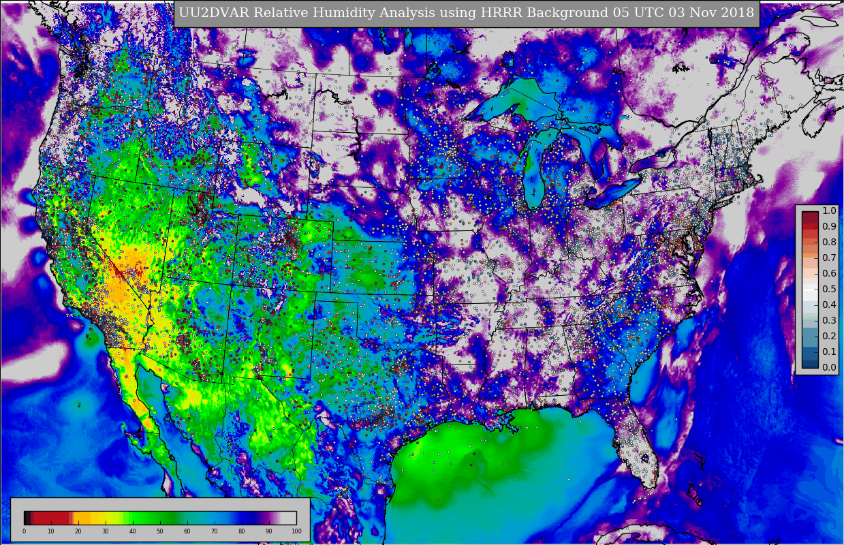
Task: Click the '90' tick on humidity colorbar
Action: (269, 531)
